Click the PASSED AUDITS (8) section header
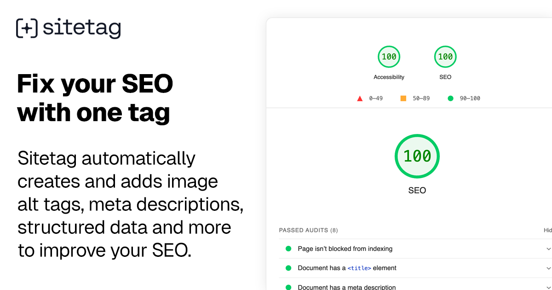 tap(309, 230)
